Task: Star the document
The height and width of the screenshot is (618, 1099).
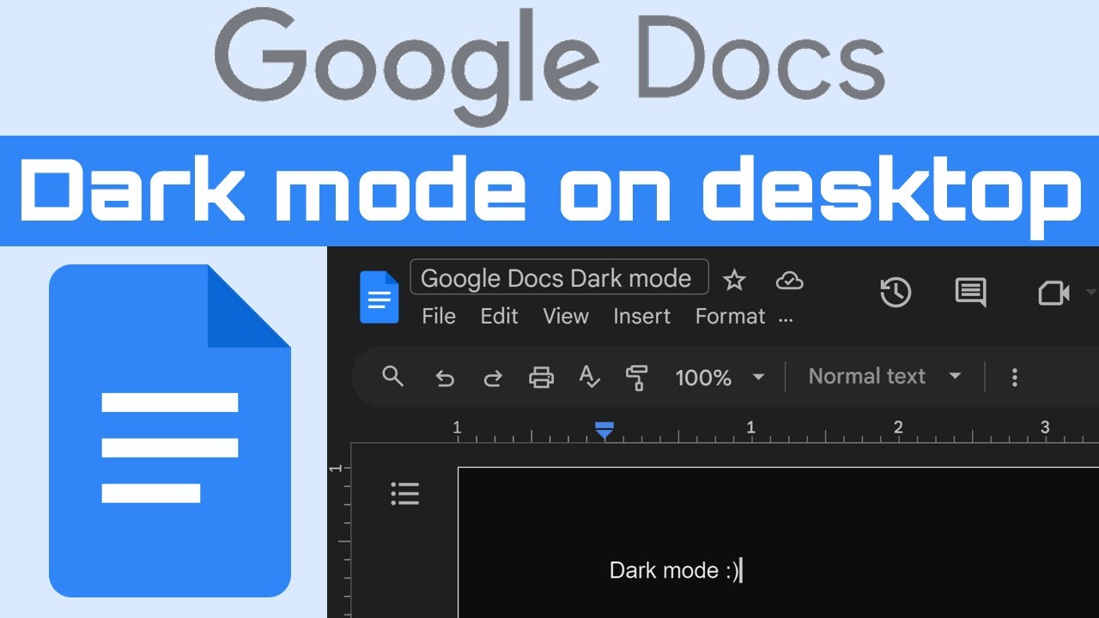Action: [x=734, y=280]
